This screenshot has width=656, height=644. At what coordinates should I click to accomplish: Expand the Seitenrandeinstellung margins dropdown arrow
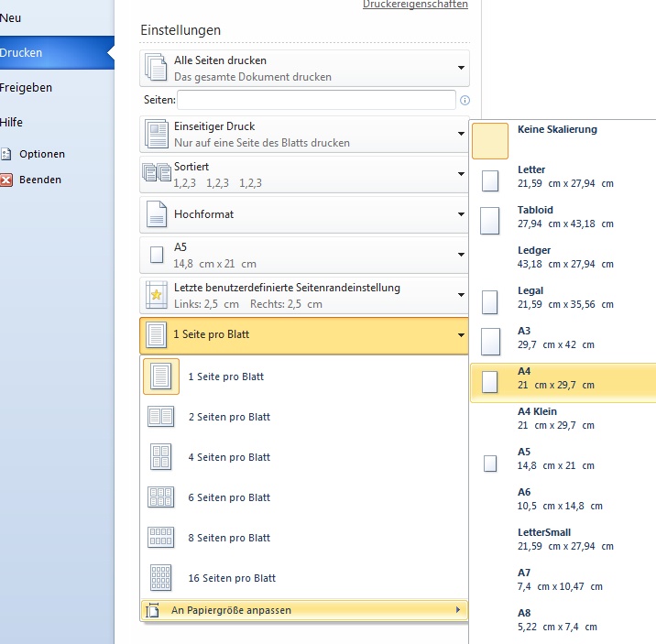click(461, 295)
